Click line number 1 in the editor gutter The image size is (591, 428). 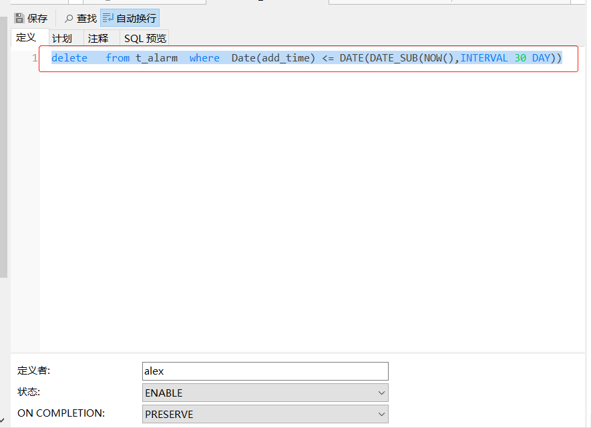tap(34, 58)
